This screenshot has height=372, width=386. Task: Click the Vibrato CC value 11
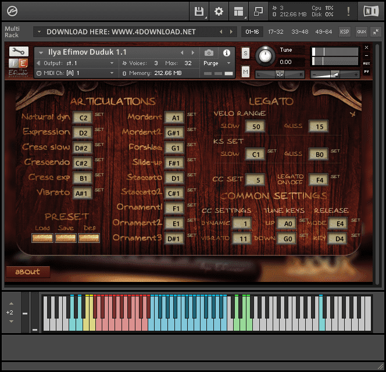[242, 238]
